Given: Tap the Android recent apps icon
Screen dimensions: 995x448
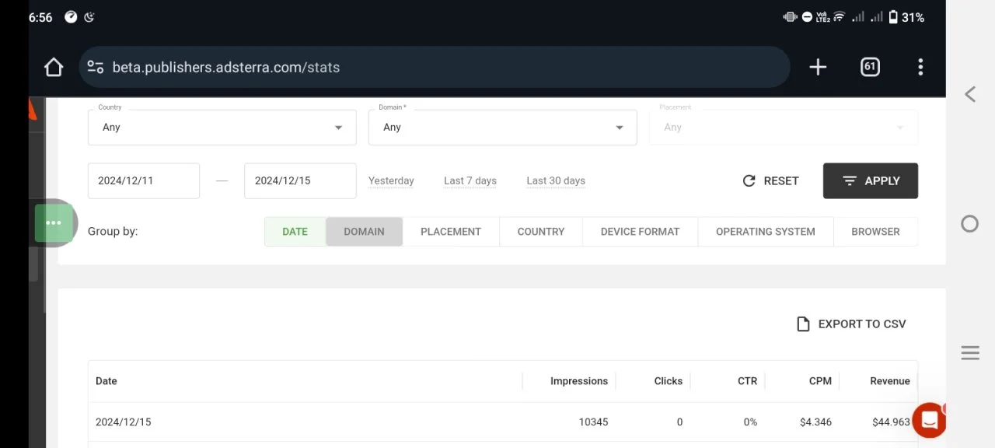Looking at the screenshot, I should tap(970, 353).
